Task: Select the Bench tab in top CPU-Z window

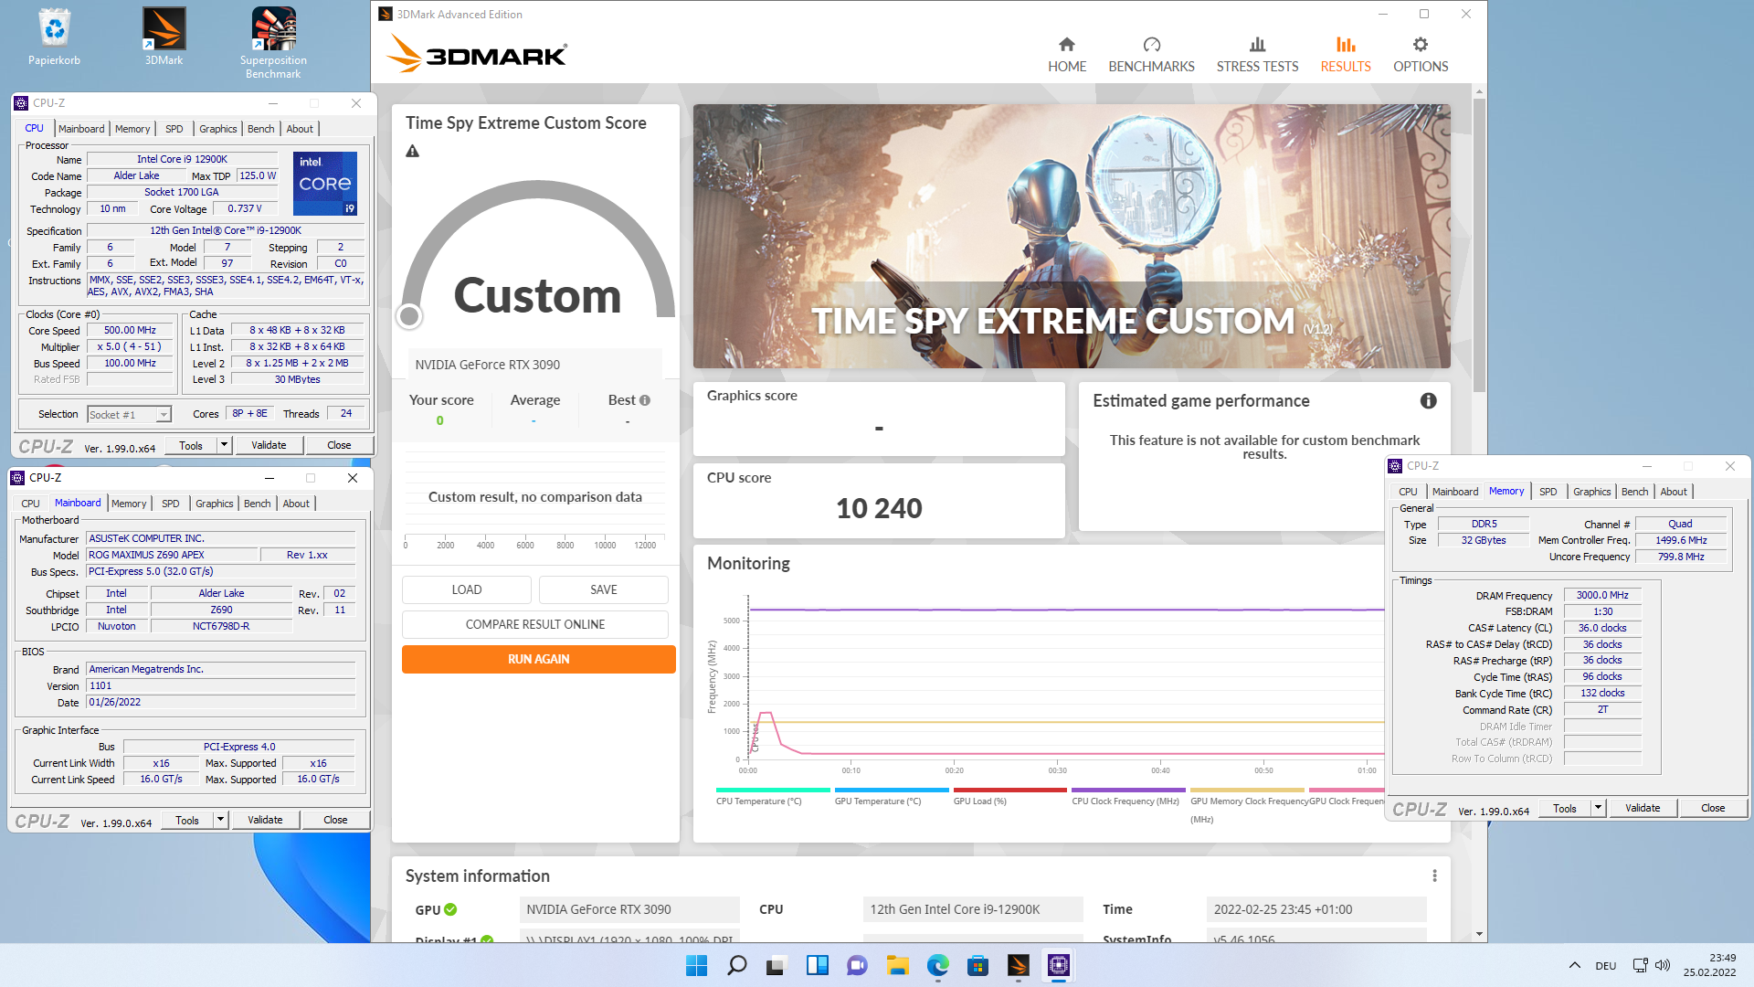Action: (260, 129)
